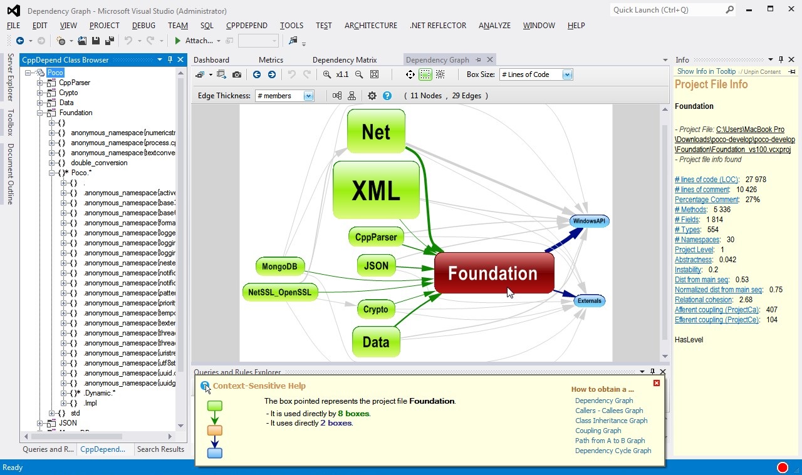The width and height of the screenshot is (802, 475).
Task: Expand the std namespace node
Action: click(x=52, y=413)
